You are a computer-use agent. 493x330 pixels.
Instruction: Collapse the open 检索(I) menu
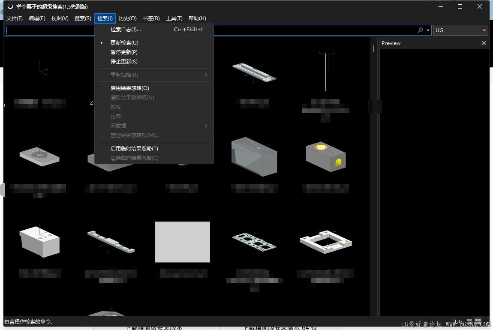tap(105, 18)
